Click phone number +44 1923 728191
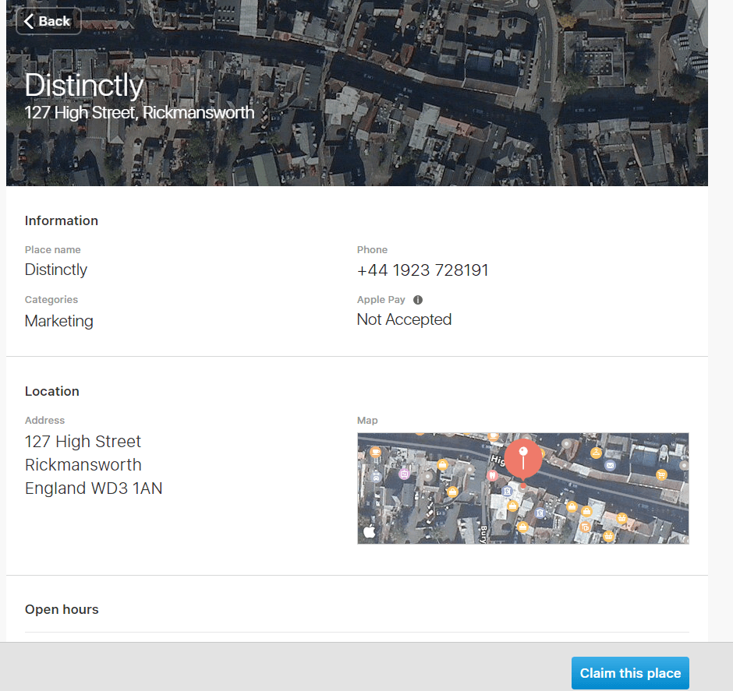Viewport: 733px width, 691px height. [423, 270]
